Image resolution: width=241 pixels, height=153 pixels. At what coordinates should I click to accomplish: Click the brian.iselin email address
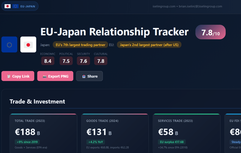(x=201, y=6)
